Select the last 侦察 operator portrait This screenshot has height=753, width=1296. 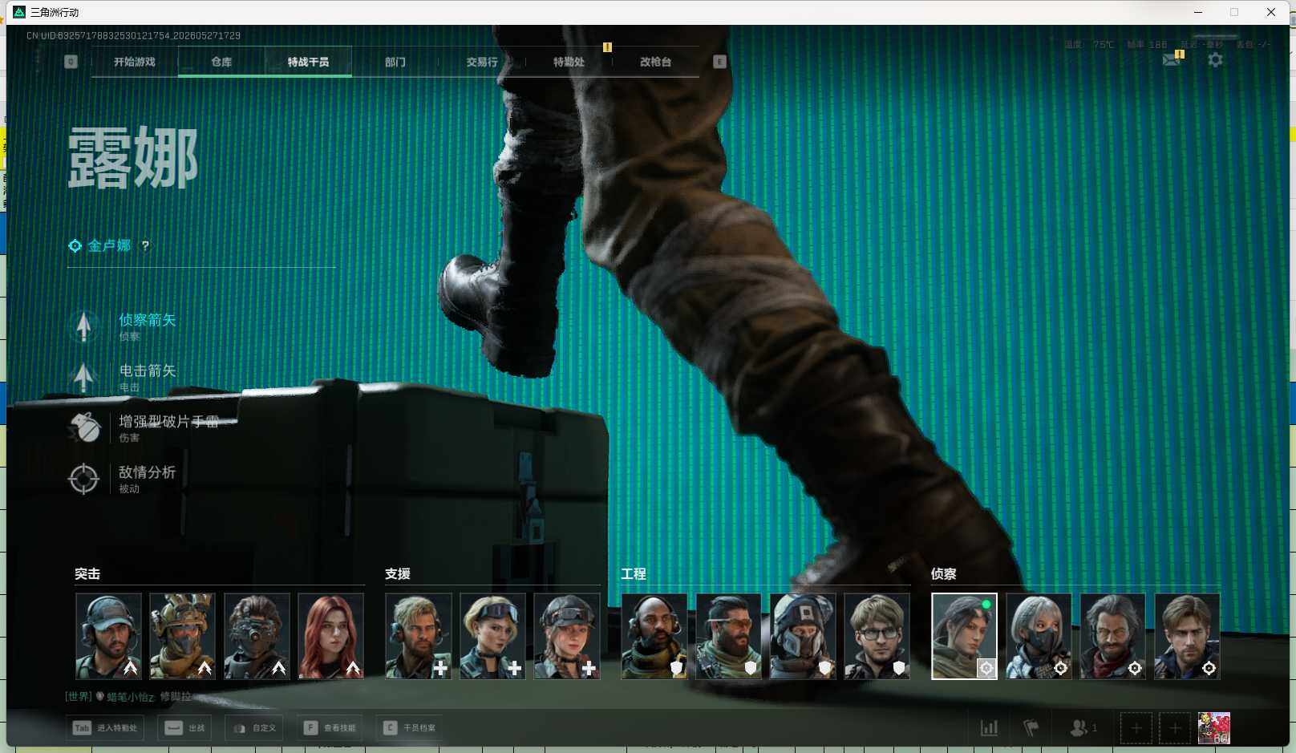[x=1187, y=636]
